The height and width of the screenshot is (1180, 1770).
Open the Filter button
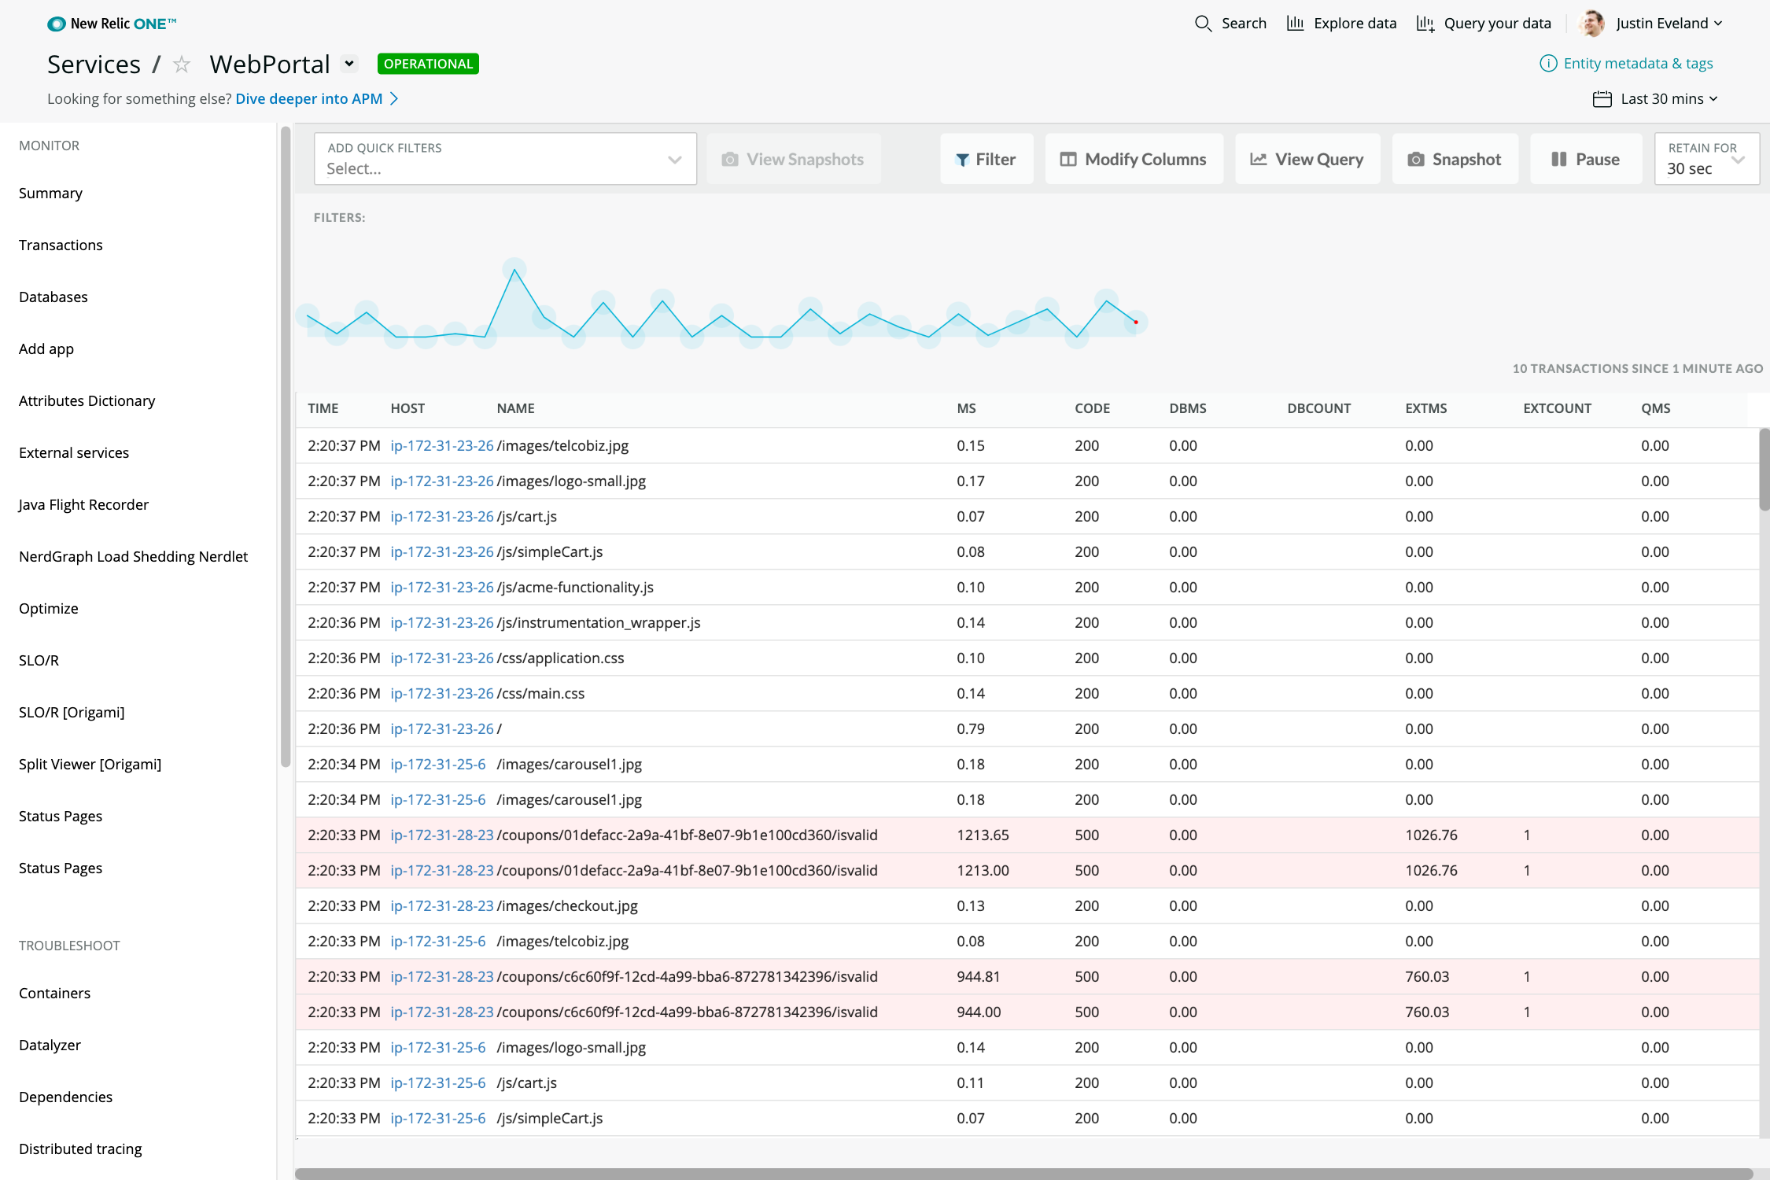(986, 160)
